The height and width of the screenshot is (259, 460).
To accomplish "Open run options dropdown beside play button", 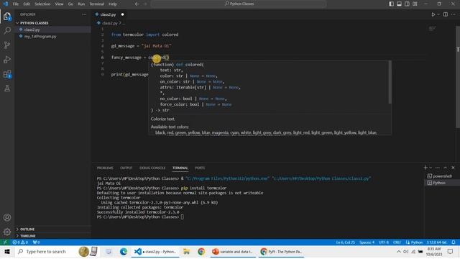I will tap(438, 14).
